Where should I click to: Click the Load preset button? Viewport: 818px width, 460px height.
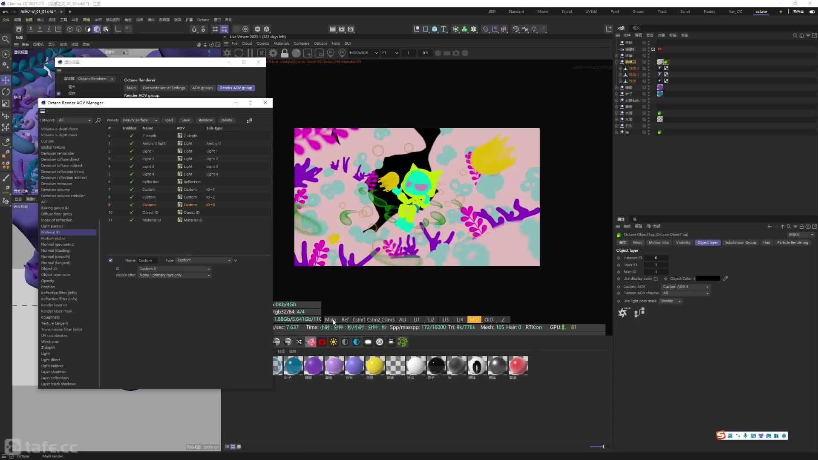(169, 120)
